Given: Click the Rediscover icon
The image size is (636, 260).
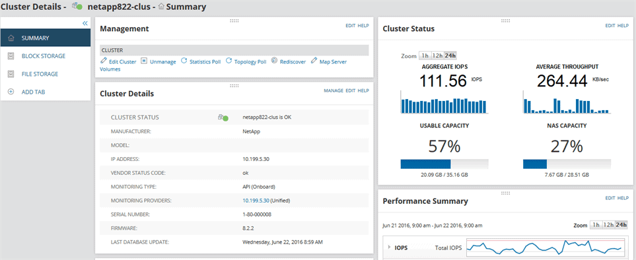Looking at the screenshot, I should tap(274, 61).
